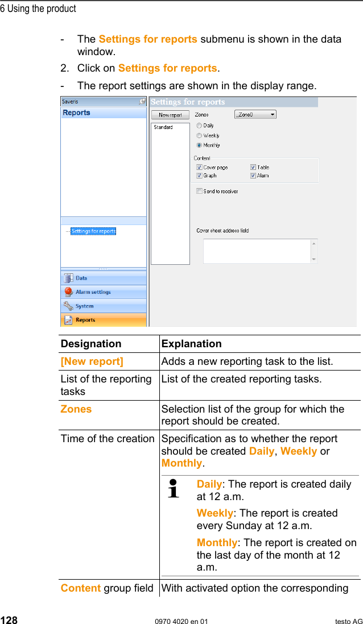Open the Zones dropdown showing _Zone0
363x624 pixels.
[x=255, y=115]
